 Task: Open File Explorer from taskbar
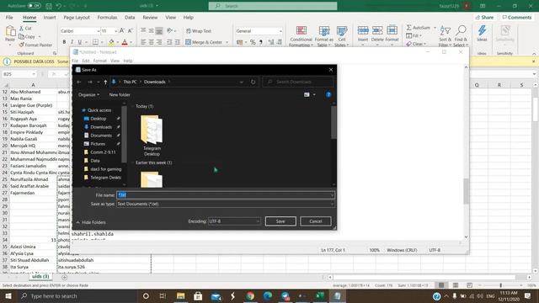[180, 296]
